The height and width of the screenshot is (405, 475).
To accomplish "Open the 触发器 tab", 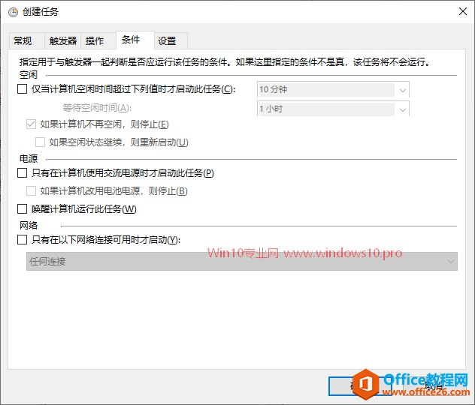I will pyautogui.click(x=62, y=40).
